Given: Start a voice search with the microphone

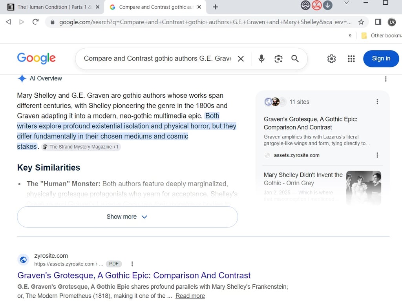Looking at the screenshot, I should point(261,59).
